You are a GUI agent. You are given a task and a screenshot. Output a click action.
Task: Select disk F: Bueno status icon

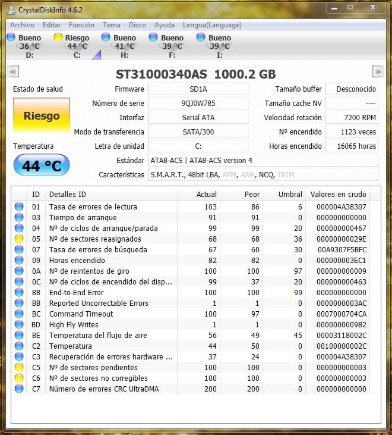153,37
